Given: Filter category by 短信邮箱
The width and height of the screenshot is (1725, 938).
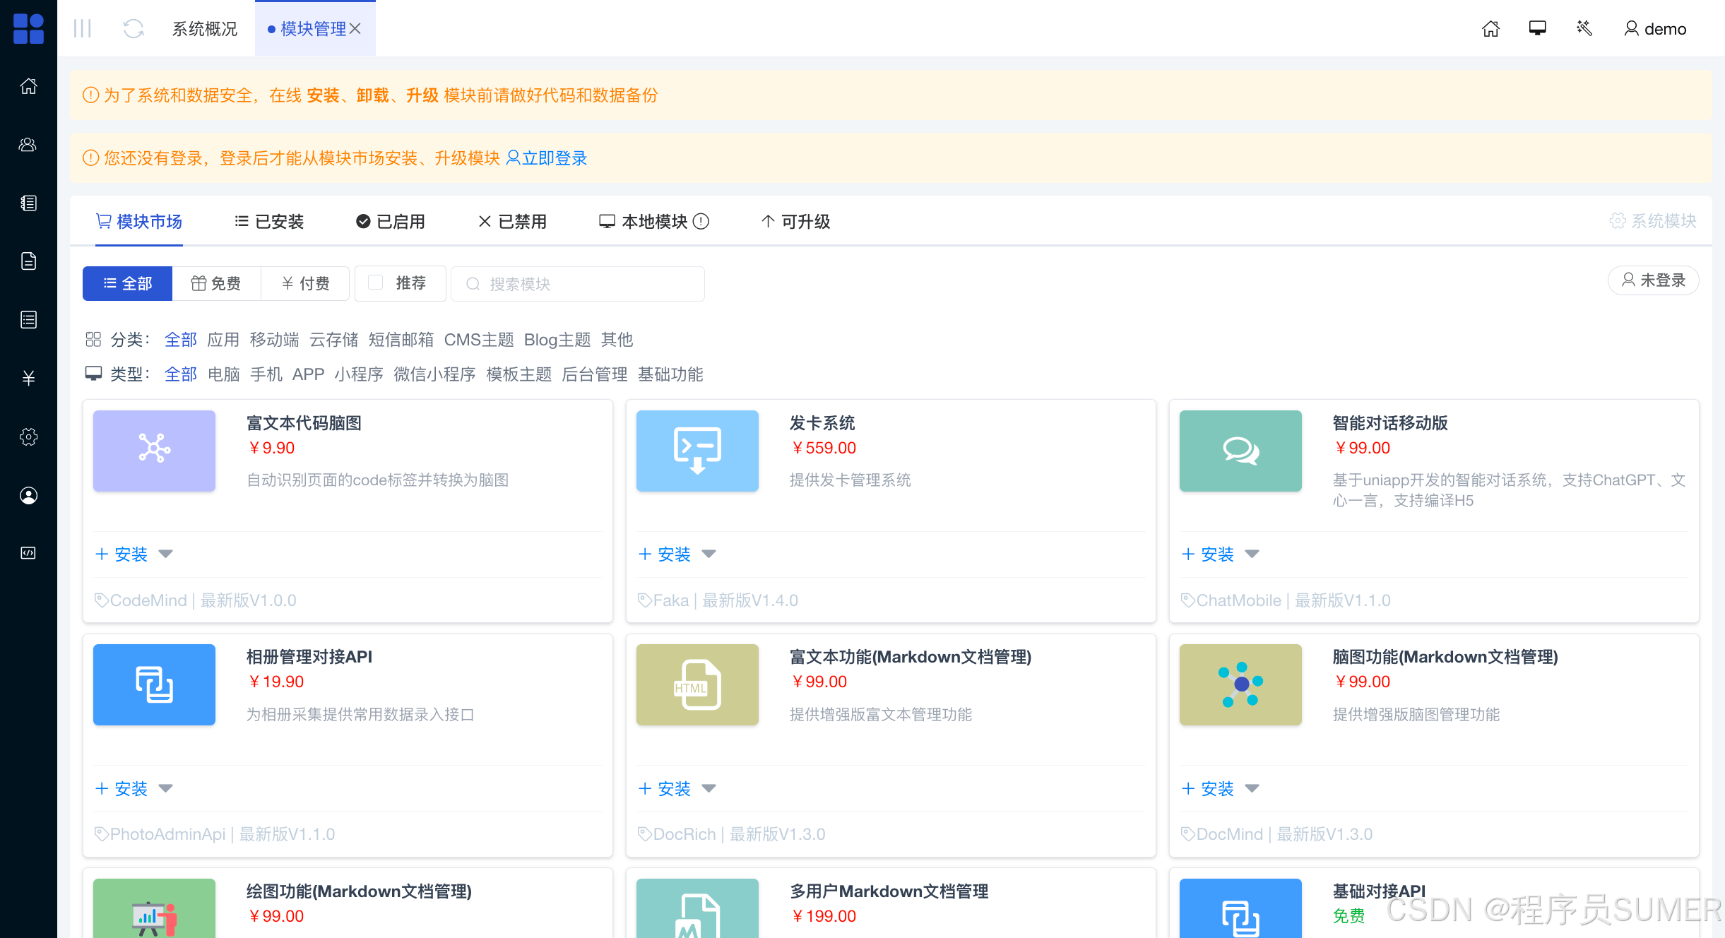Looking at the screenshot, I should coord(401,340).
